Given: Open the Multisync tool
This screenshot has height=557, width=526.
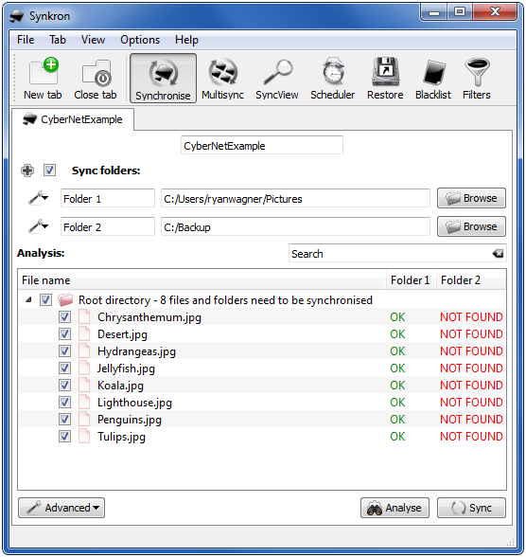Looking at the screenshot, I should coord(222,79).
